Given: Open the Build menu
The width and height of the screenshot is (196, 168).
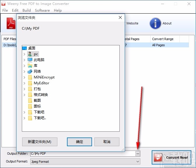Looking at the screenshot, I should (x=27, y=10).
